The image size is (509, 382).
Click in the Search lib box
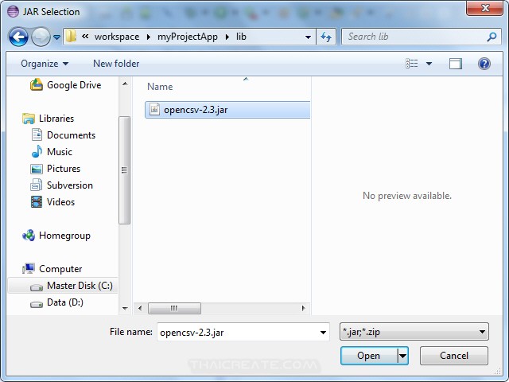click(x=415, y=37)
